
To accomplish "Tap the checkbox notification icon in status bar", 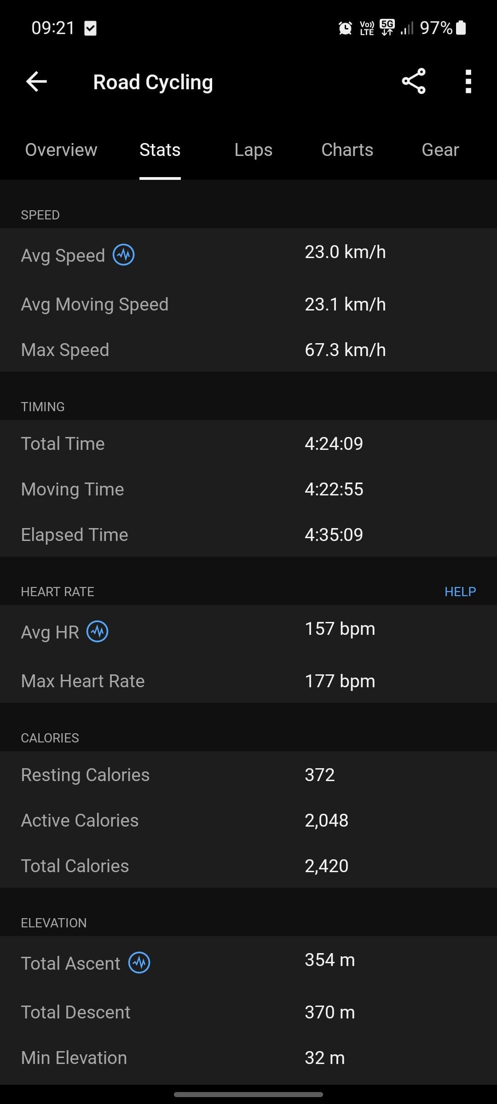I will click(x=91, y=28).
